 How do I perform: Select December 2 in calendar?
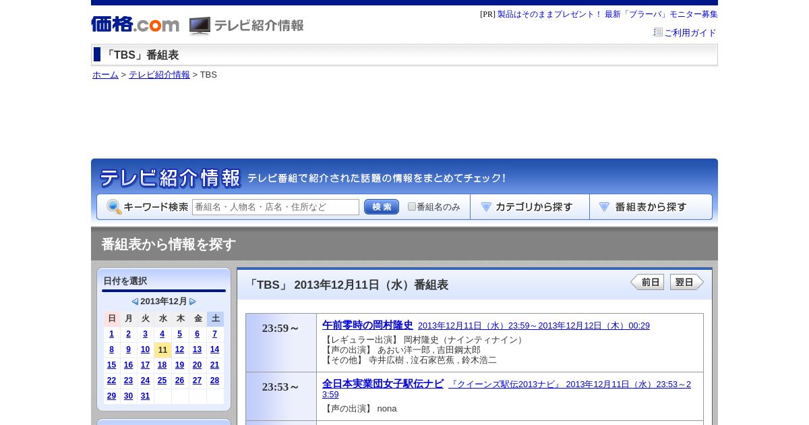(x=128, y=334)
